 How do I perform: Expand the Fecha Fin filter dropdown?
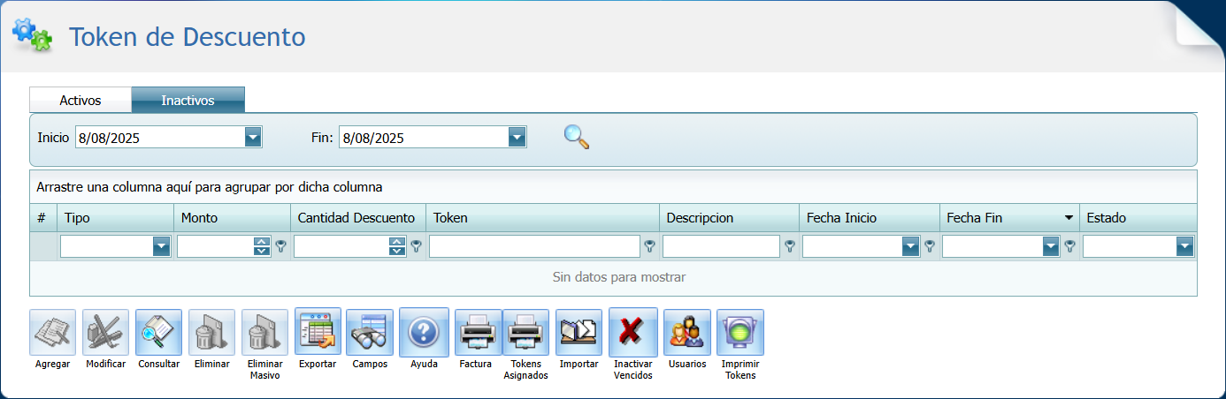pyautogui.click(x=1051, y=247)
